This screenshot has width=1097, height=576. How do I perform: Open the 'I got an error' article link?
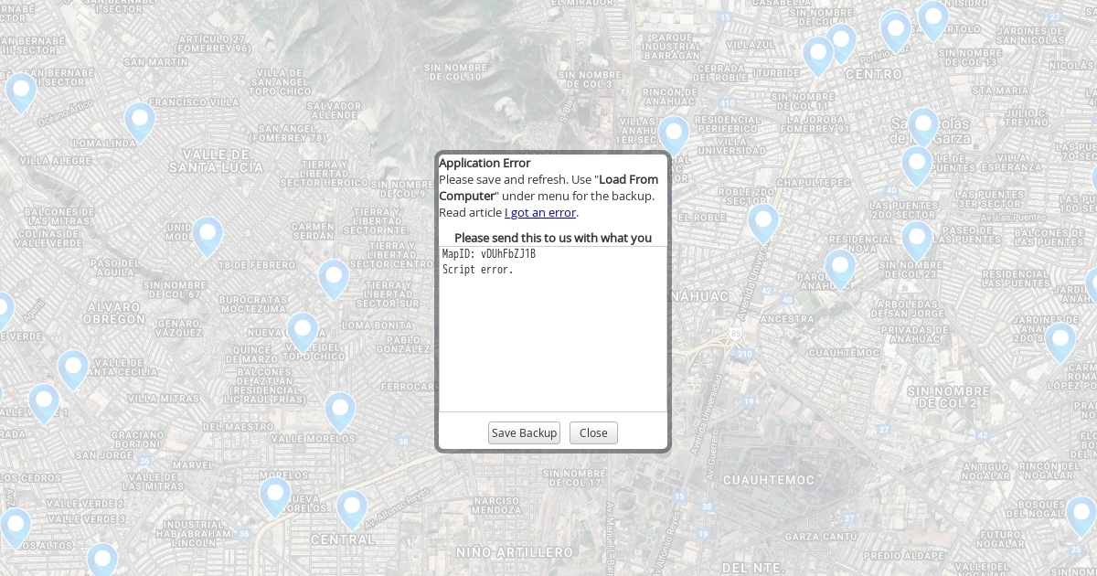point(540,213)
